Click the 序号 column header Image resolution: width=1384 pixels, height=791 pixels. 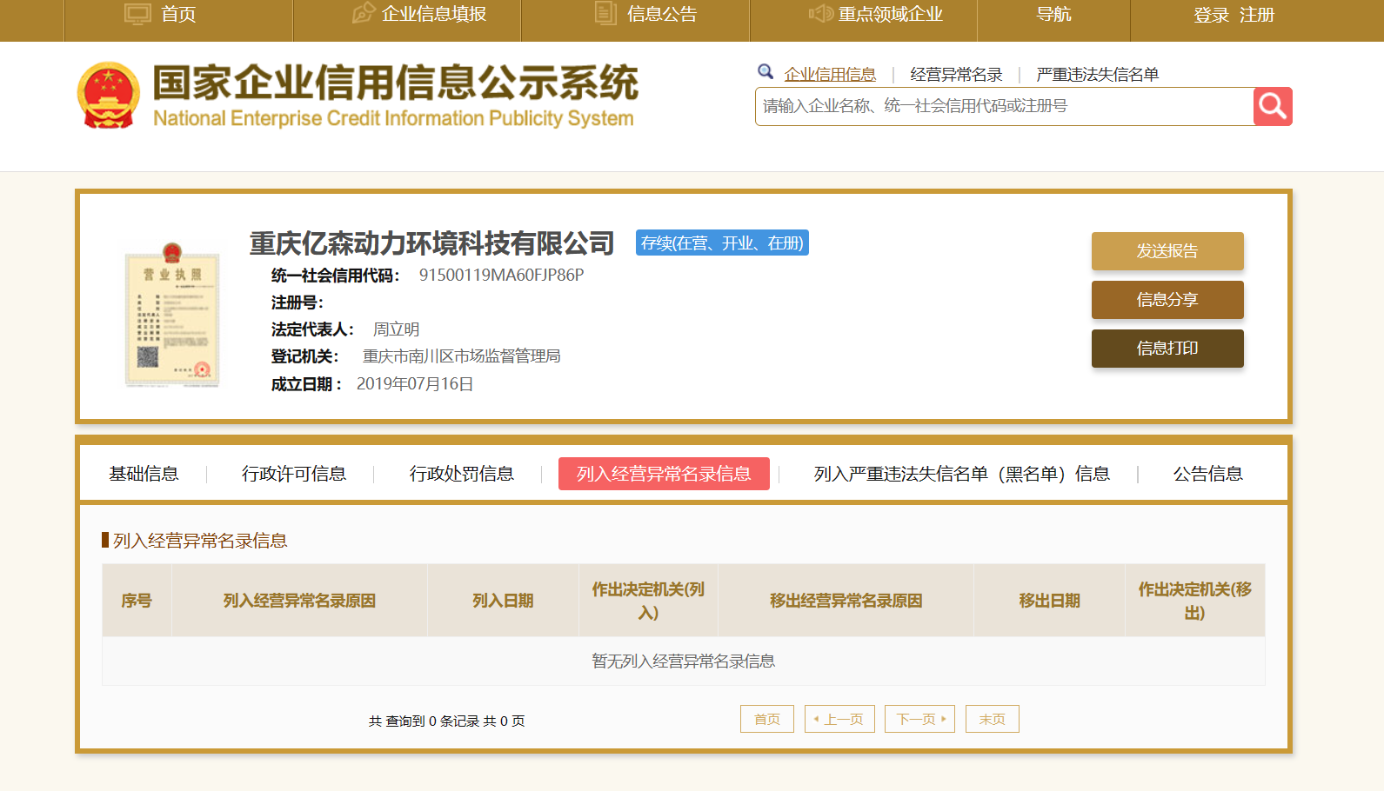point(137,601)
